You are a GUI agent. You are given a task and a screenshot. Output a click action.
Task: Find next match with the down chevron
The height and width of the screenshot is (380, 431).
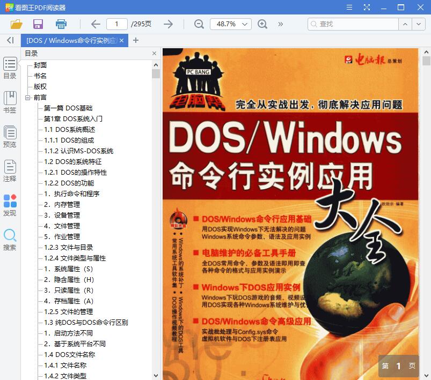click(419, 24)
